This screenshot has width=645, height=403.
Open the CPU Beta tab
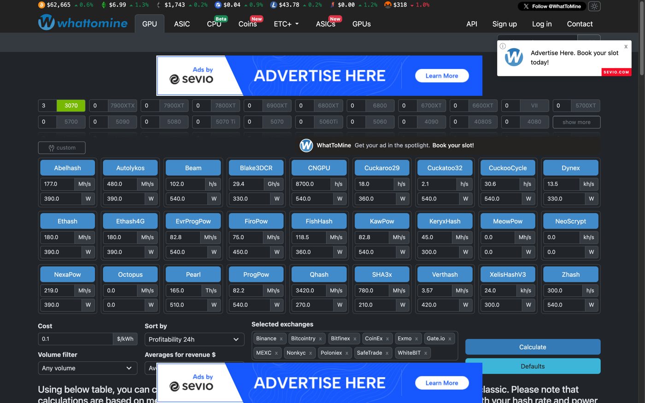click(x=214, y=24)
